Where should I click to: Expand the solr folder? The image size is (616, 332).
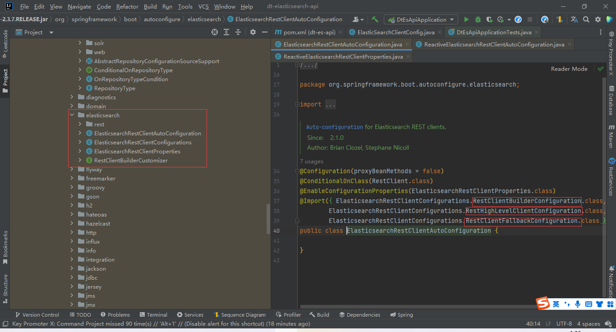(x=80, y=43)
